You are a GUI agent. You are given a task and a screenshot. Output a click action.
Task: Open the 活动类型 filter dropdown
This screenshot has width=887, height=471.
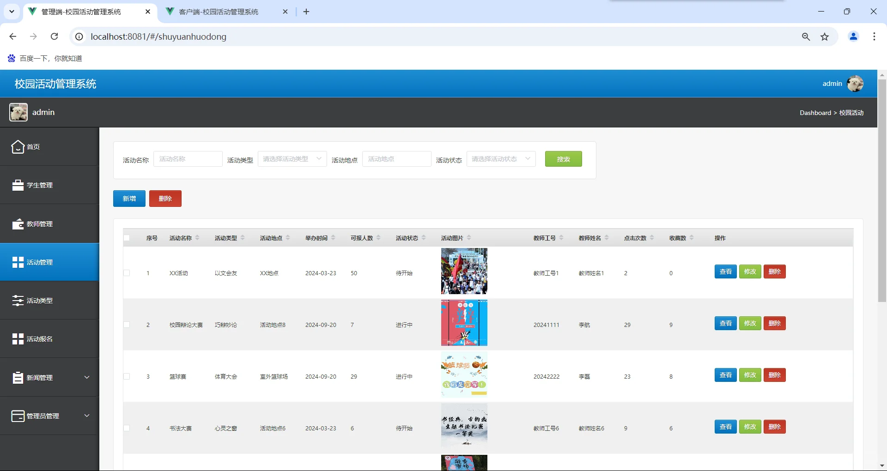(x=292, y=159)
